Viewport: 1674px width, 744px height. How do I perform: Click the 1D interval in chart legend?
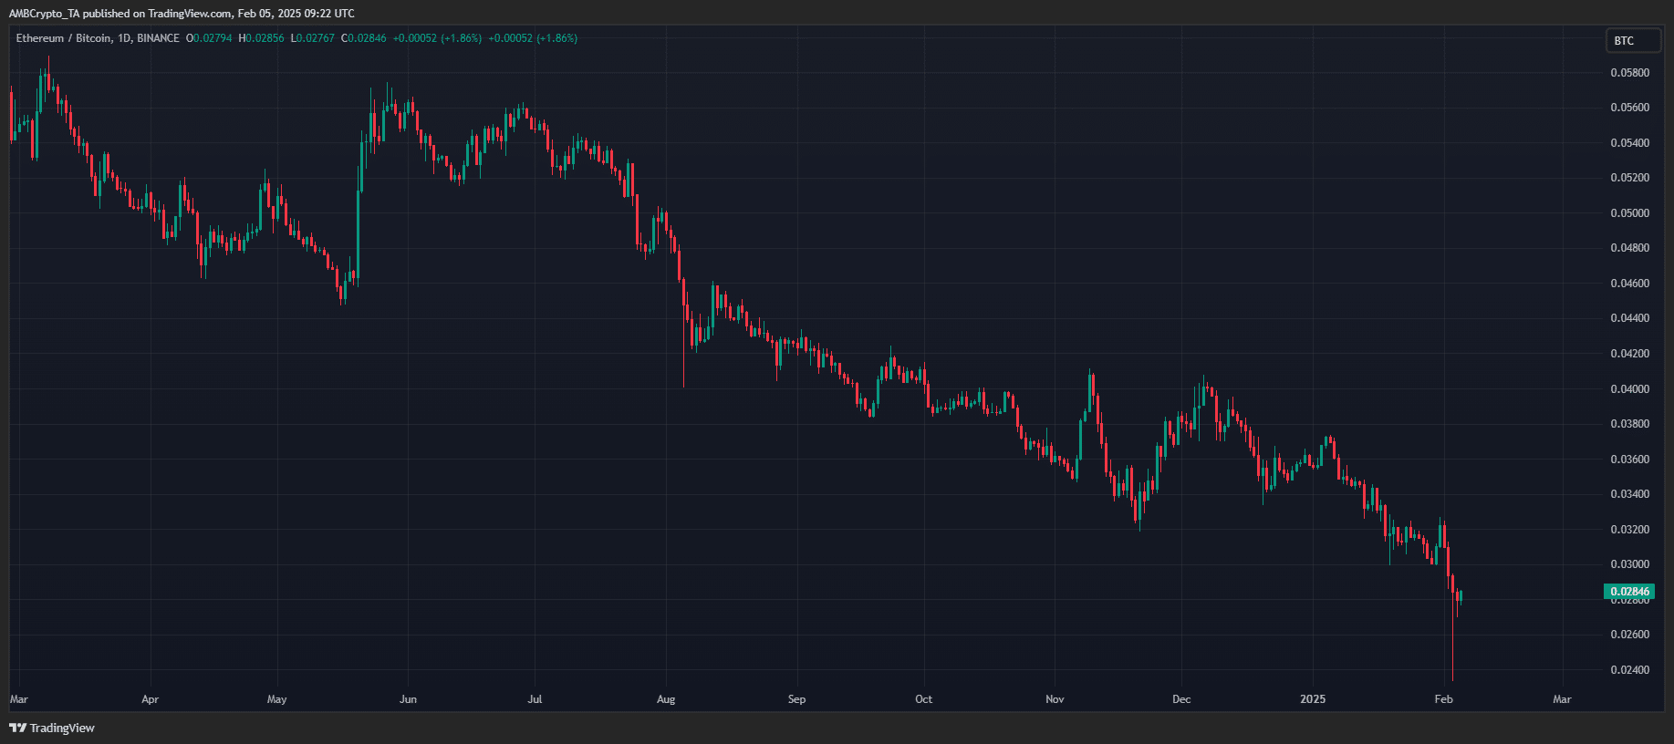(124, 38)
